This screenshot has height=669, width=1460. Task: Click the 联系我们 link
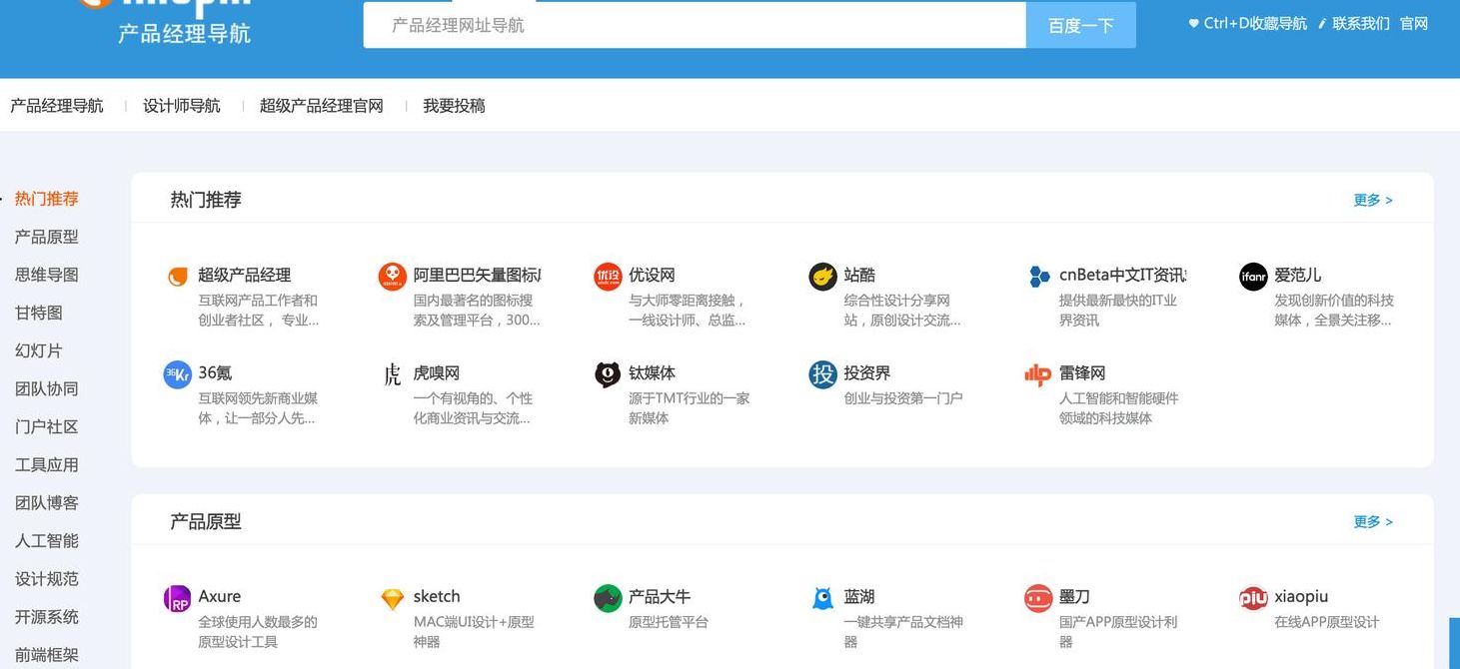click(x=1361, y=23)
